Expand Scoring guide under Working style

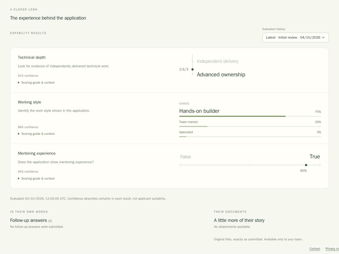click(36, 134)
